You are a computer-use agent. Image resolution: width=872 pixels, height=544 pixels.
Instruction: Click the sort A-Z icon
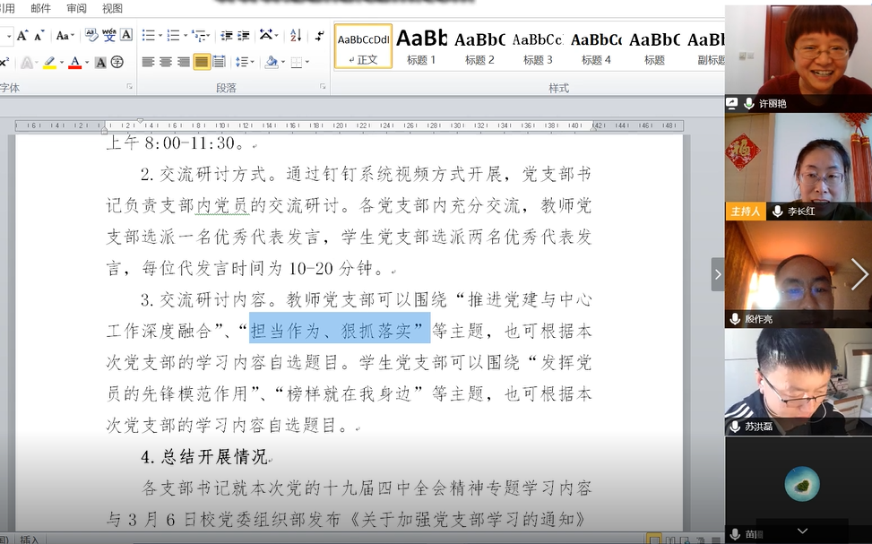(x=296, y=36)
